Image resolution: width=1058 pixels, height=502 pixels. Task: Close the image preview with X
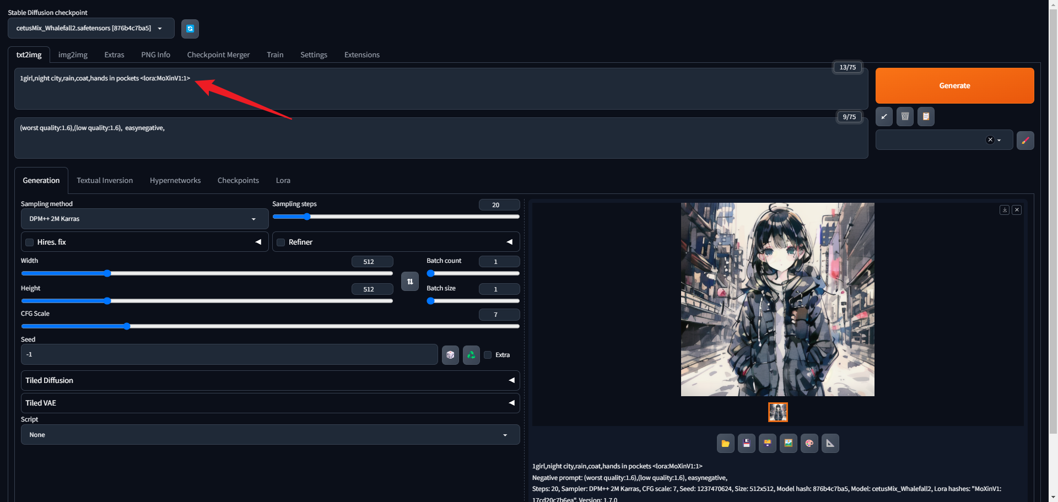[x=1017, y=210]
